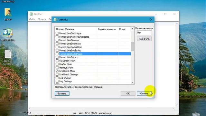Click the Отмена button

click(x=144, y=93)
